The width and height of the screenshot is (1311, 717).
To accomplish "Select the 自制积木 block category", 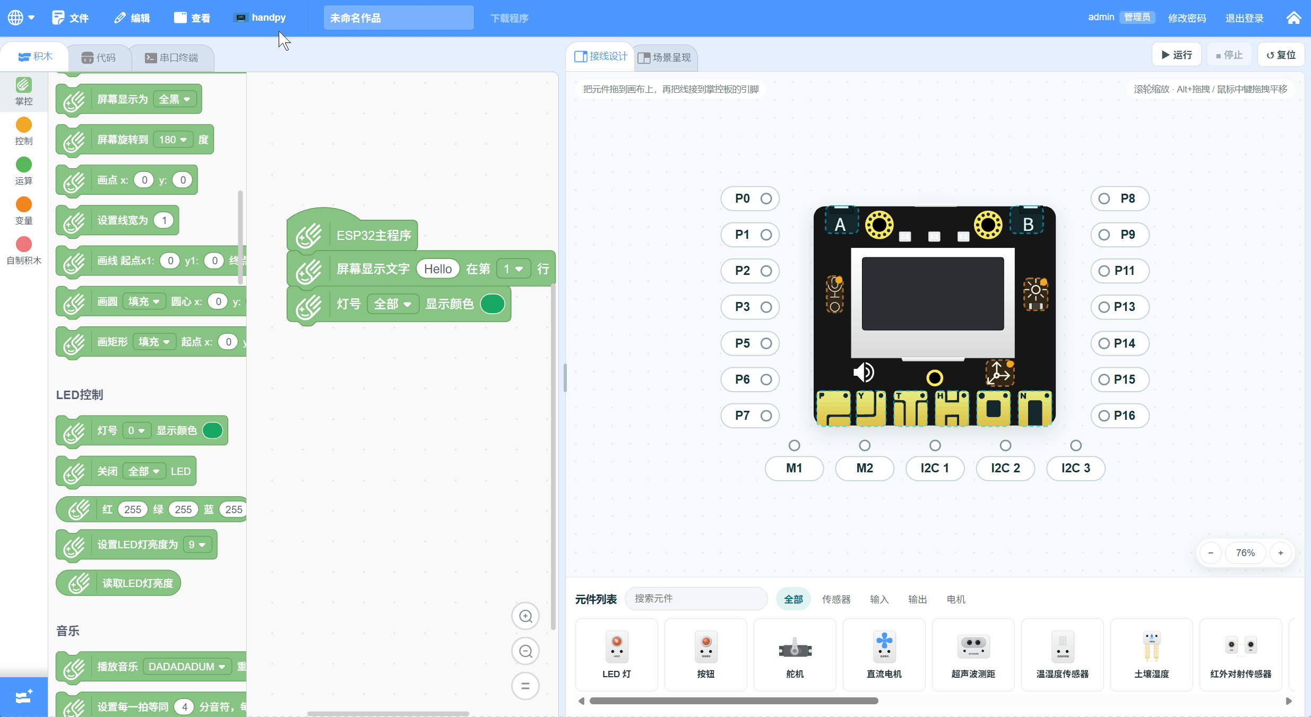I will 23,250.
